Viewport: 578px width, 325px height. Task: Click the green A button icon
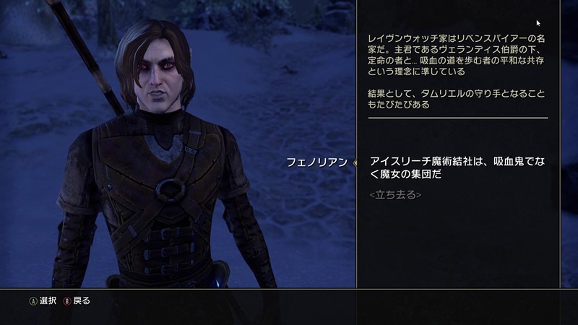click(x=33, y=301)
